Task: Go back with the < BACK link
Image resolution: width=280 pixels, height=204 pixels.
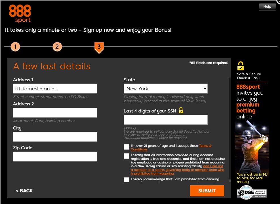Action: pos(24,191)
